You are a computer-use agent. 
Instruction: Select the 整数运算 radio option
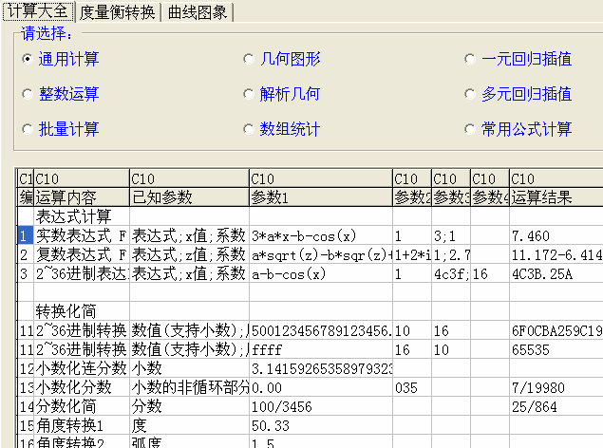[x=28, y=95]
